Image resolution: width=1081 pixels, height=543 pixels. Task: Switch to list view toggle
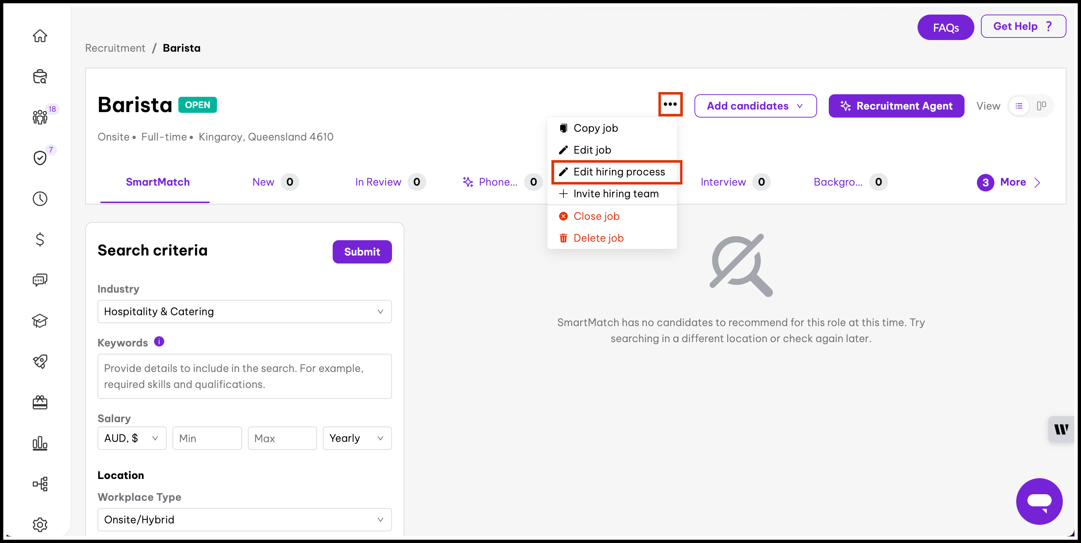pyautogui.click(x=1018, y=106)
